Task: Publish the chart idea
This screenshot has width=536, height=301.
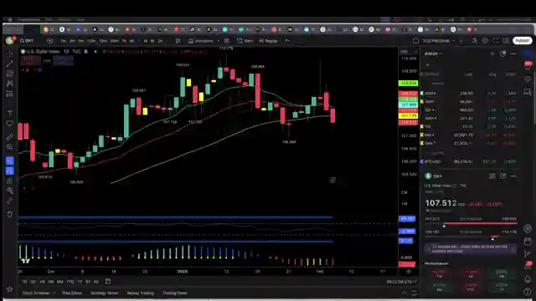Action: (522, 41)
